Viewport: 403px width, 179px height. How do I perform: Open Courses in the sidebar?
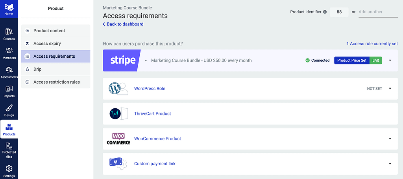[9, 35]
